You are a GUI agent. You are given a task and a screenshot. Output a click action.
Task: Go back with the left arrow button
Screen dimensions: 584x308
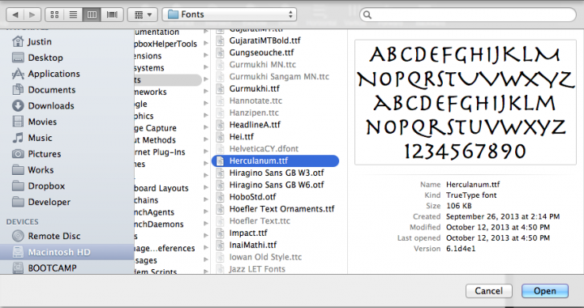[x=15, y=15]
